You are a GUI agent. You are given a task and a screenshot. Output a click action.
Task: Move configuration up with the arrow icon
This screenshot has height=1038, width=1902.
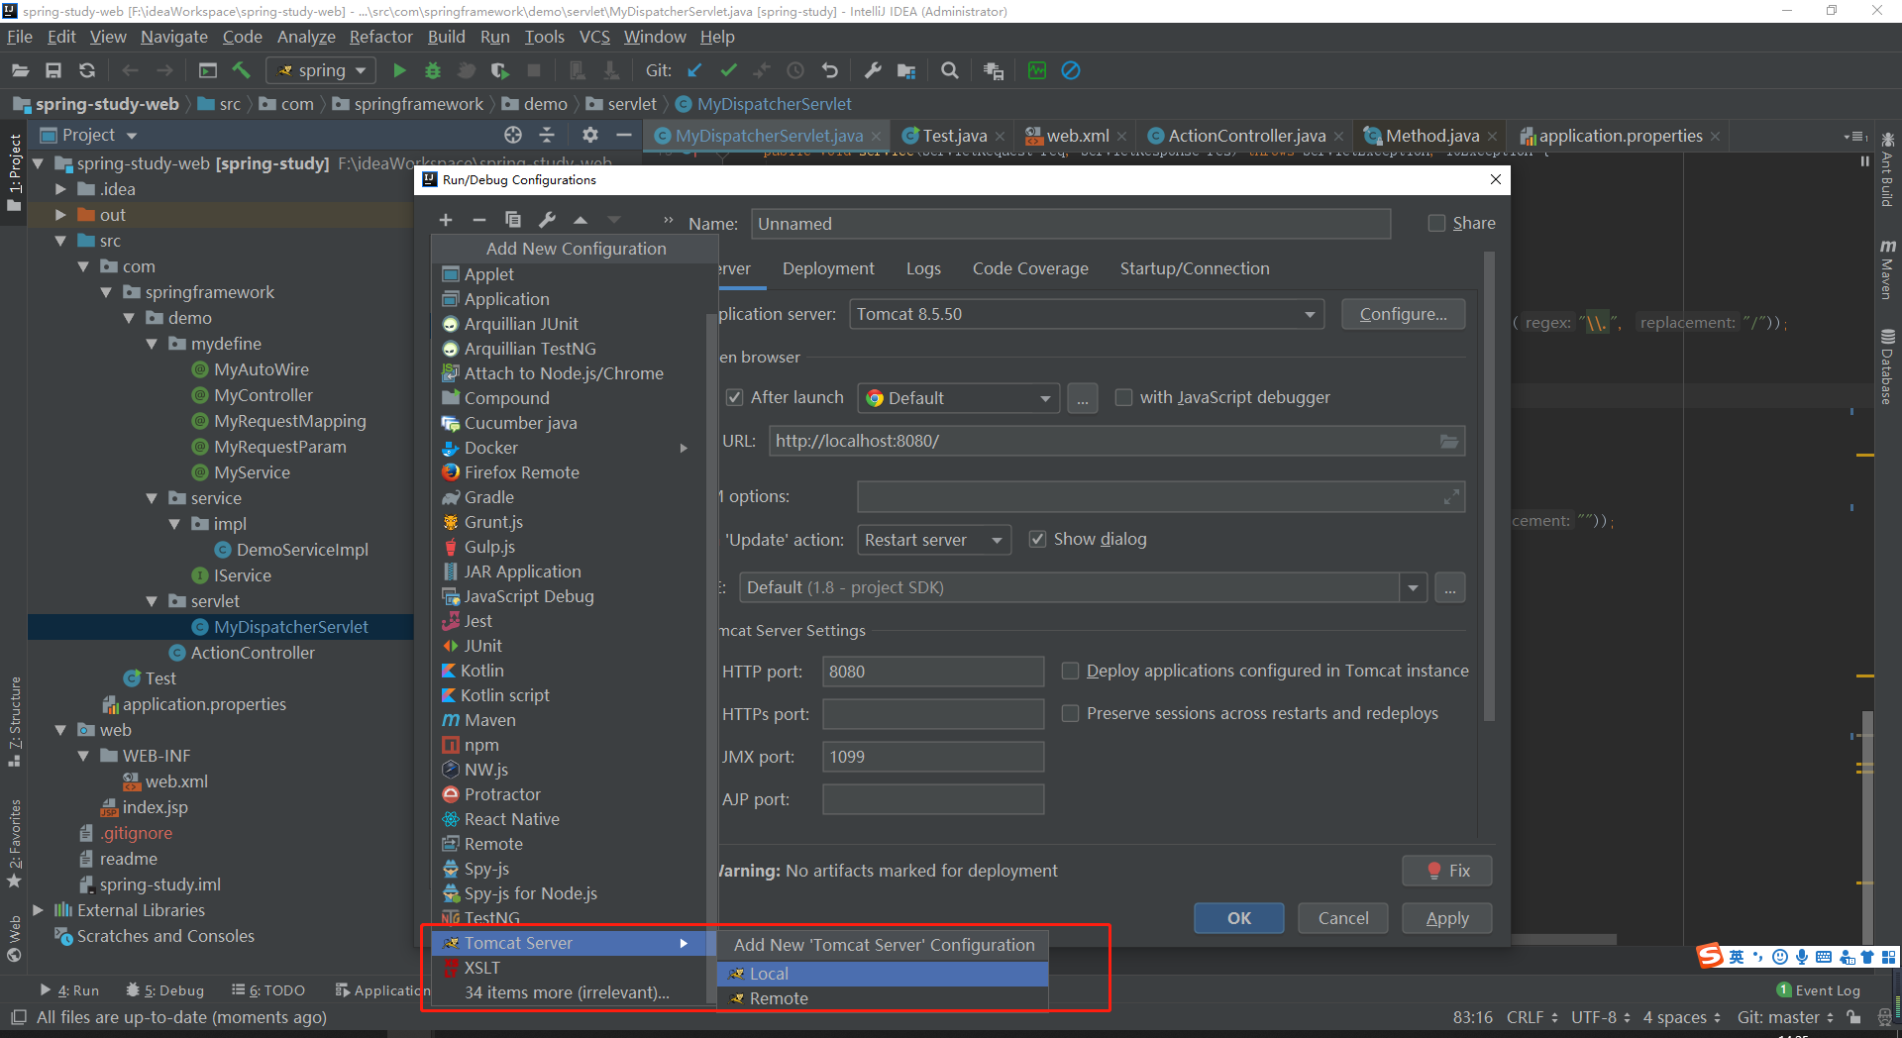[581, 220]
